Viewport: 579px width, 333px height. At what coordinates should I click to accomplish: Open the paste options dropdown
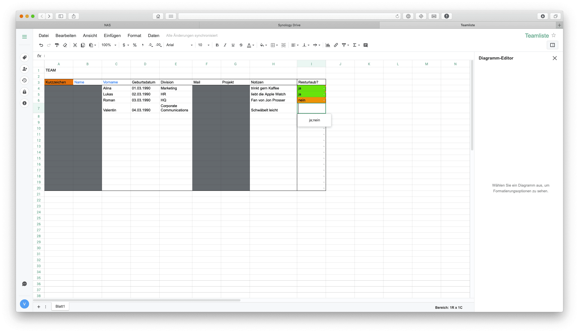93,45
